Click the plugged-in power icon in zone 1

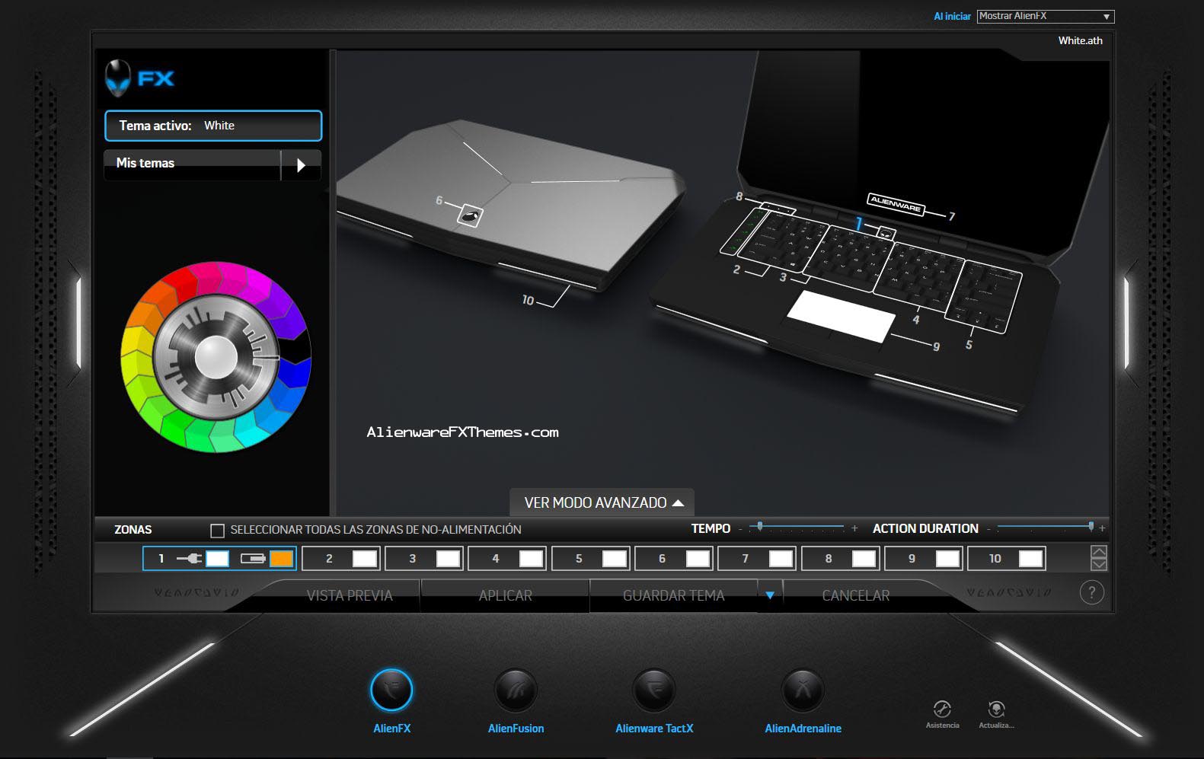(x=189, y=559)
